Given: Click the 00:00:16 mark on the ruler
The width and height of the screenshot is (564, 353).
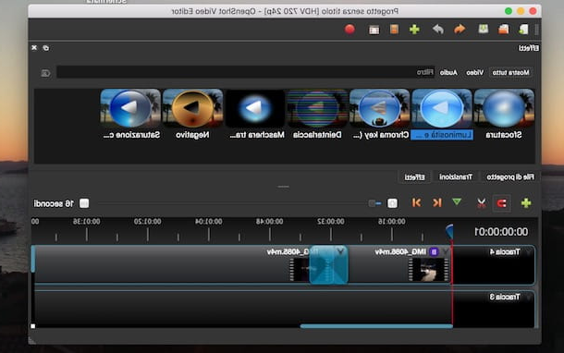Looking at the screenshot, I should click(392, 222).
